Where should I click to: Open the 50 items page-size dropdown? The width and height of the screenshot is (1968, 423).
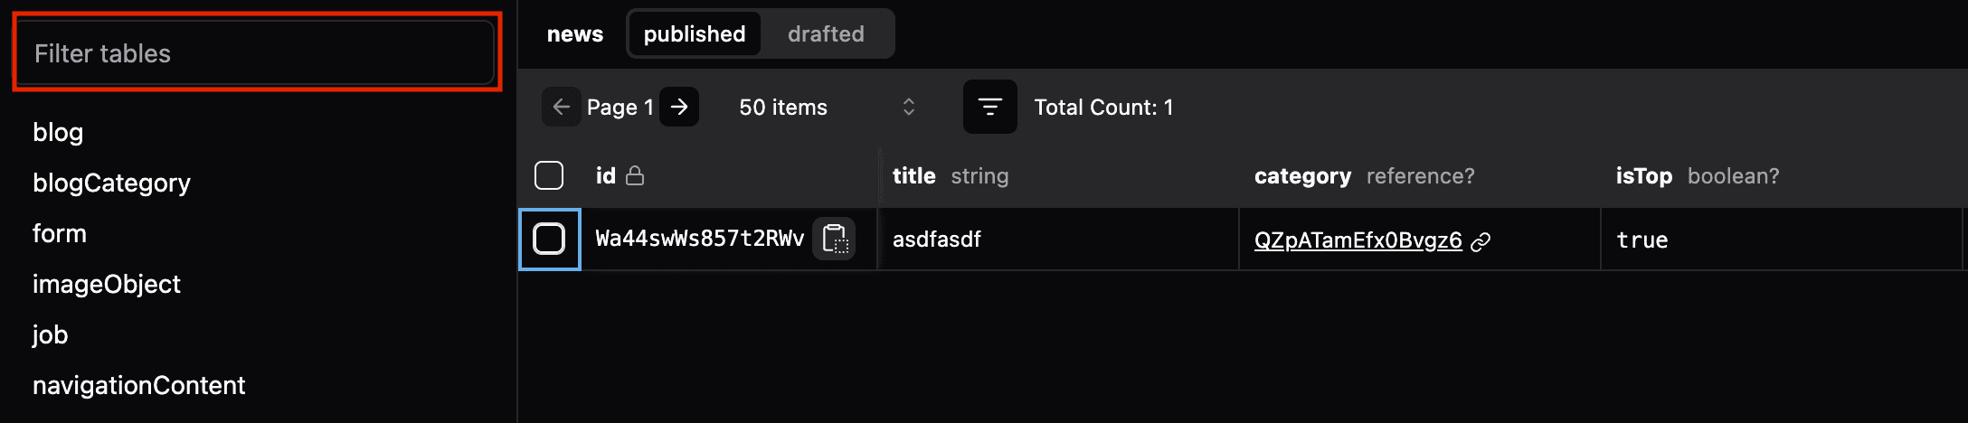click(x=825, y=108)
